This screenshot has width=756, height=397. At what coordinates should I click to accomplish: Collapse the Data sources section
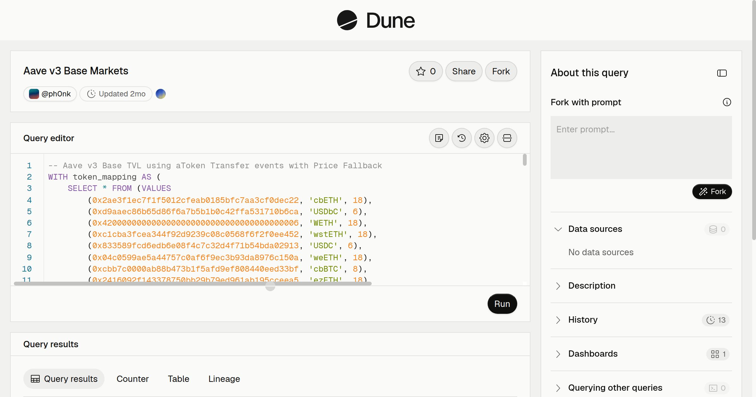(x=558, y=229)
